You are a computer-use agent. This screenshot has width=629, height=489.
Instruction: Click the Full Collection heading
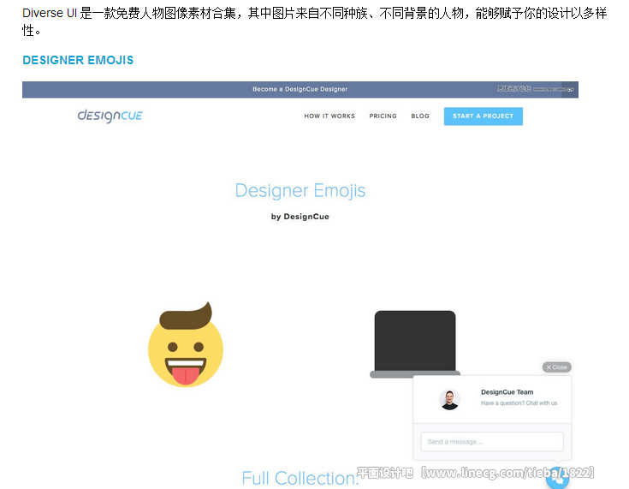click(300, 478)
